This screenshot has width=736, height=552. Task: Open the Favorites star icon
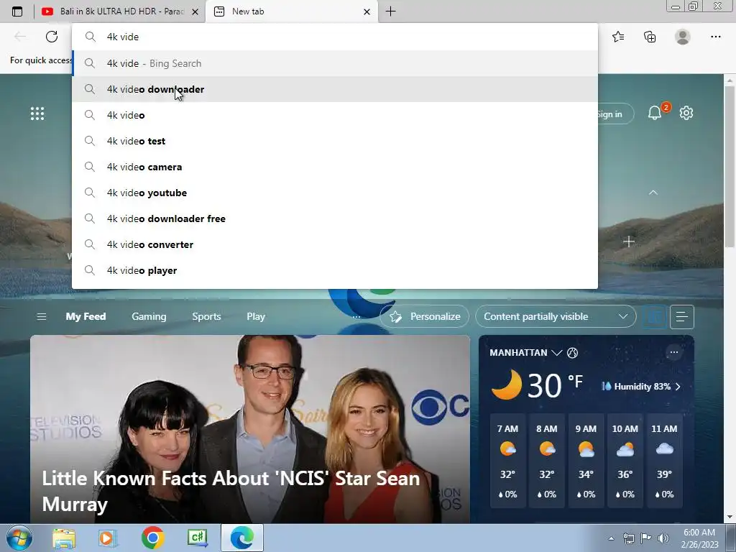click(x=618, y=37)
